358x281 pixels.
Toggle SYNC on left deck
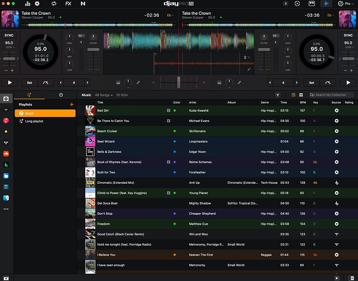[9, 35]
